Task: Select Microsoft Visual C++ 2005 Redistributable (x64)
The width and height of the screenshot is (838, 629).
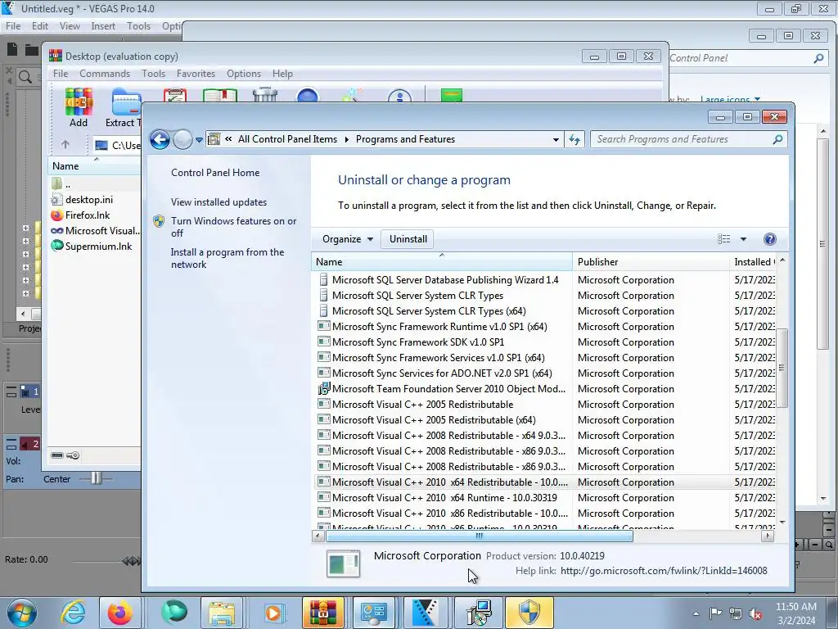Action: (x=545, y=420)
